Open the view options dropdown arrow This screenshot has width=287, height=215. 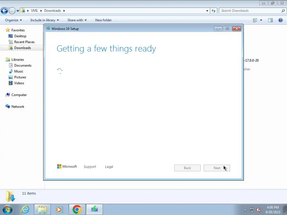261,20
